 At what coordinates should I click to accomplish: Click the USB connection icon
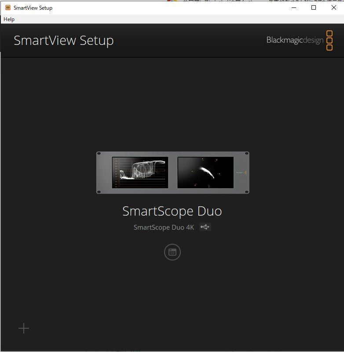pos(205,227)
